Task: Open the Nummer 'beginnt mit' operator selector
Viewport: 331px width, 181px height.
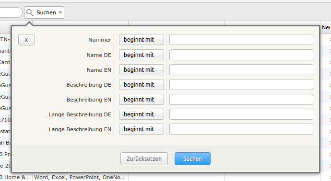Action: 142,40
